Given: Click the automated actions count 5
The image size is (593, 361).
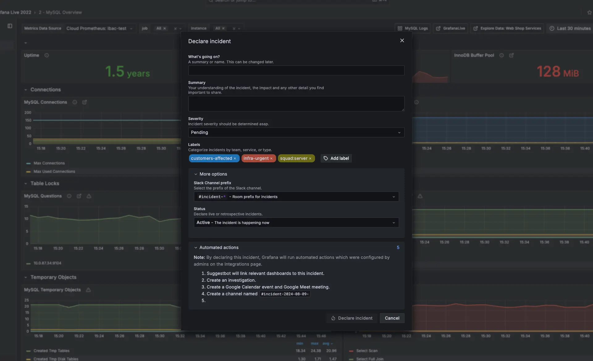Looking at the screenshot, I should pos(398,247).
